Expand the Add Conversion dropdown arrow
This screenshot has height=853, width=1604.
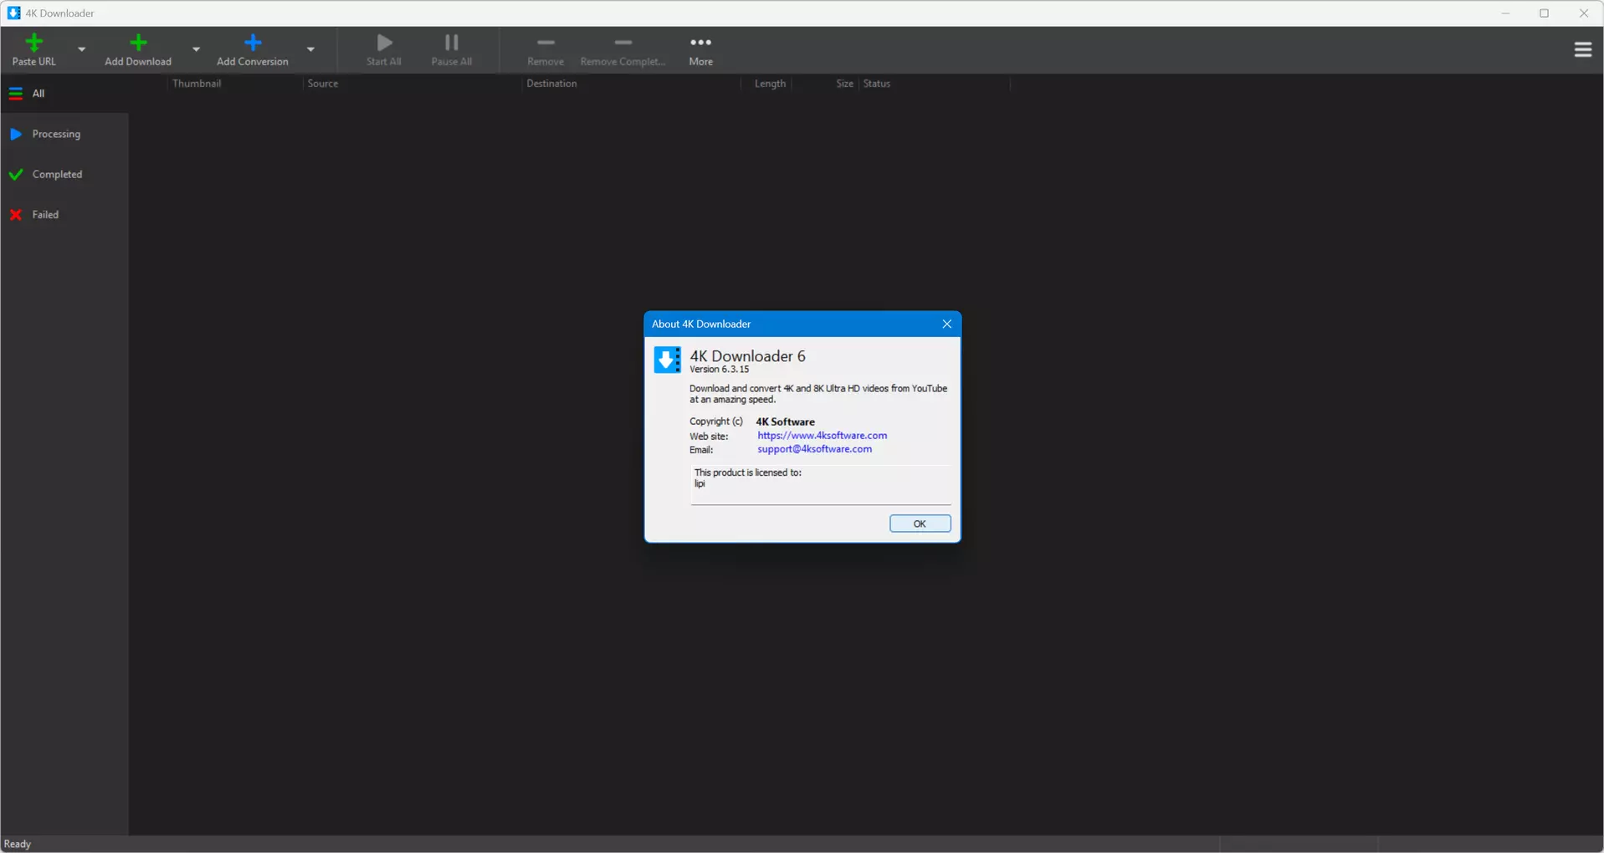pyautogui.click(x=311, y=49)
